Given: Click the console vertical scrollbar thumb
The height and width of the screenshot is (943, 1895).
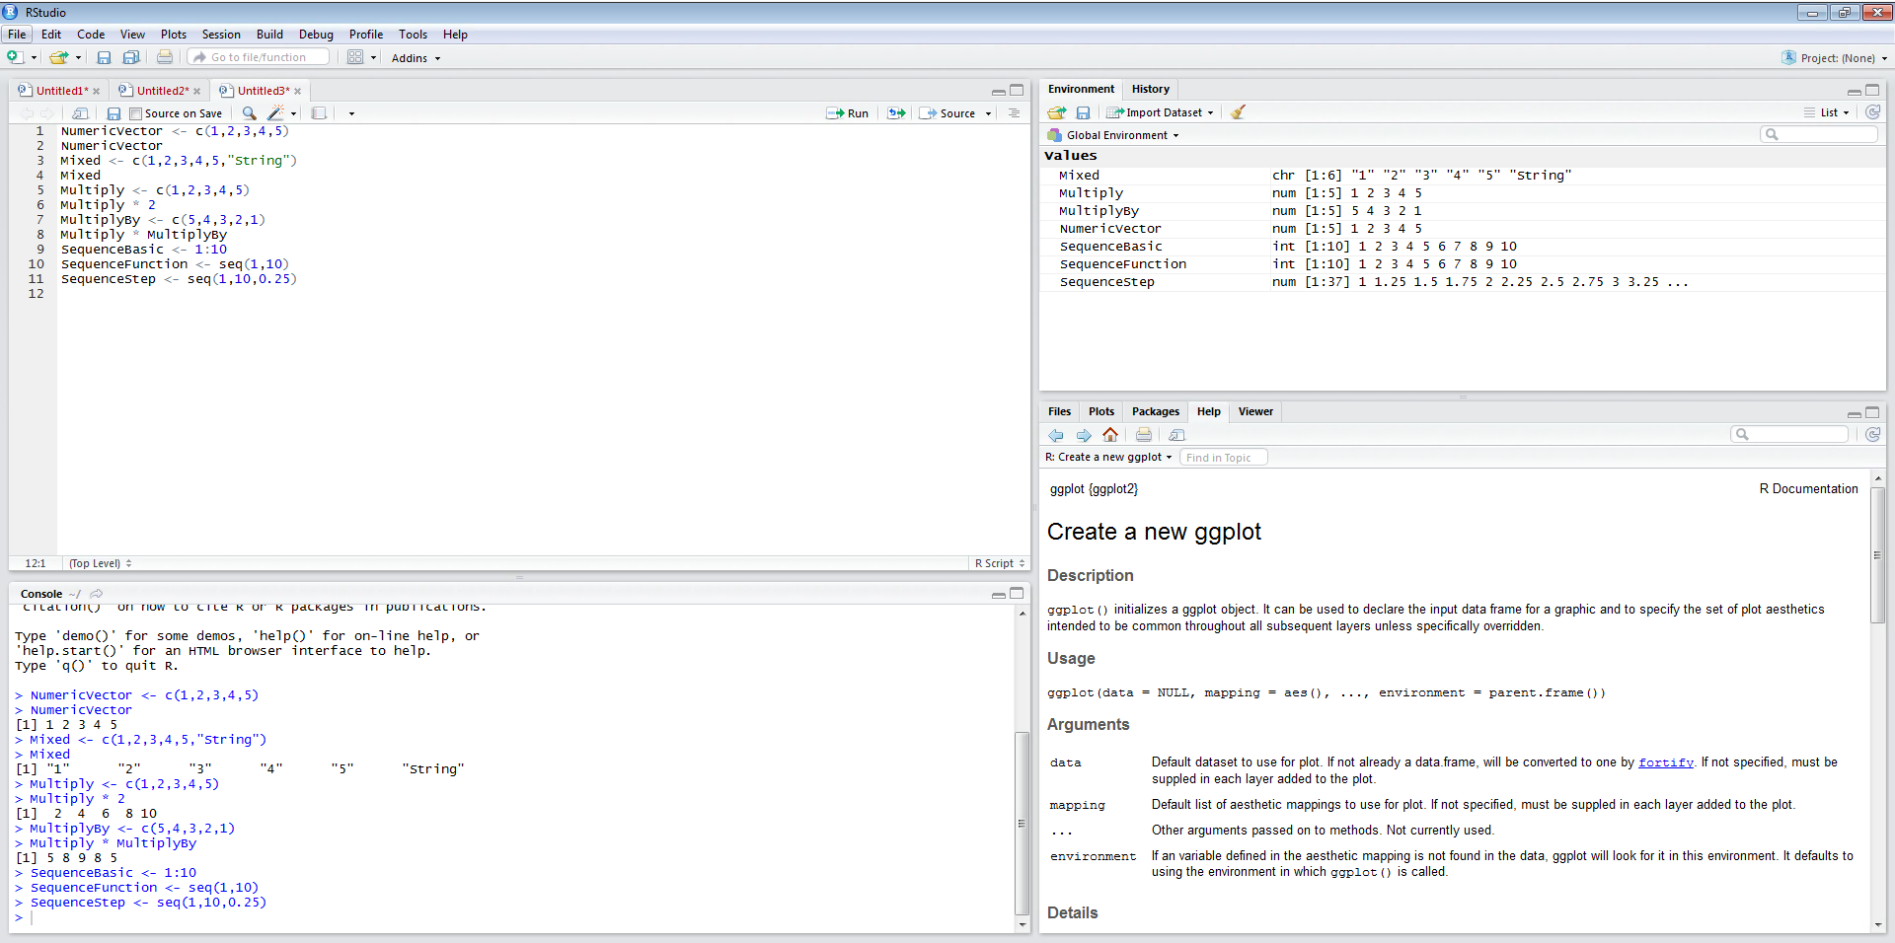Looking at the screenshot, I should point(1022,824).
